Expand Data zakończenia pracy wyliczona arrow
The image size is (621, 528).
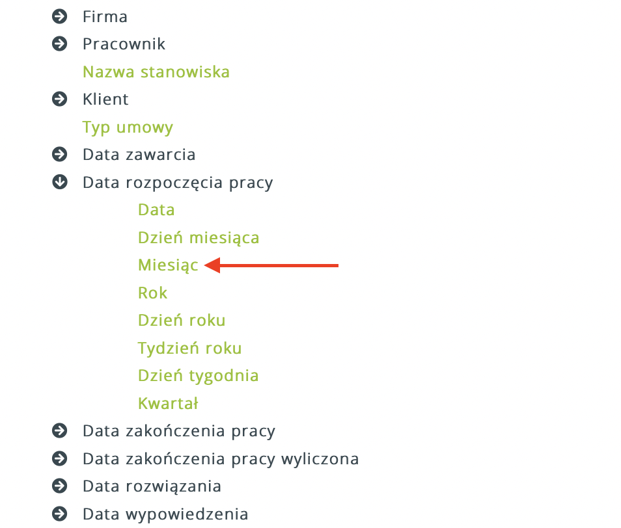pyautogui.click(x=59, y=459)
